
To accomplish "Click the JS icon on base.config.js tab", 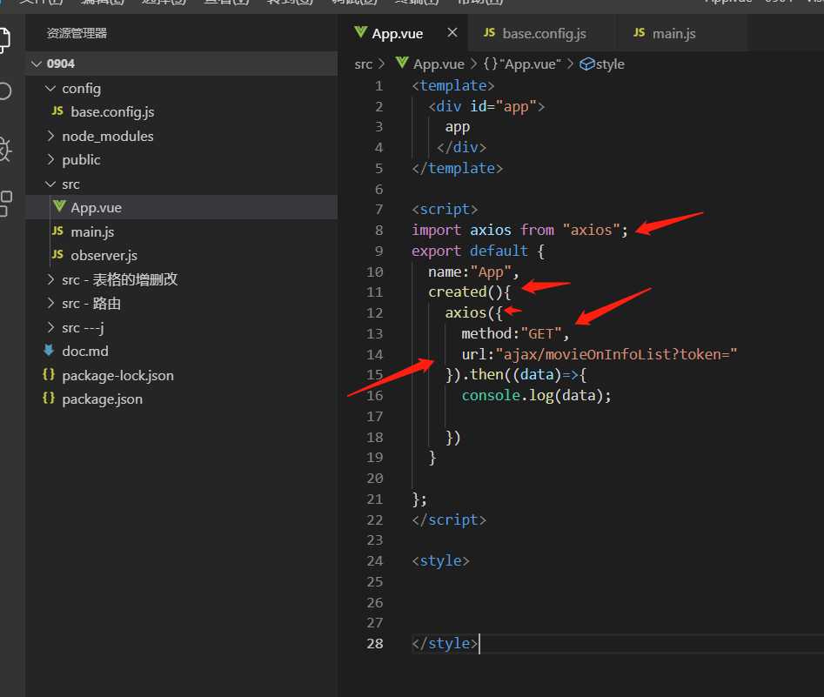I will (489, 32).
